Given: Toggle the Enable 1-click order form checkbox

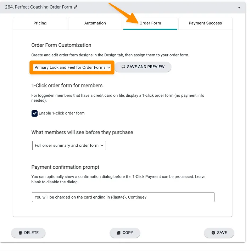Looking at the screenshot, I should [35, 113].
